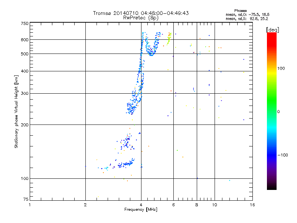Click the blue E-layer trace near 115 km
Image resolution: width=297 pixels, height=223 pixels.
click(126, 164)
